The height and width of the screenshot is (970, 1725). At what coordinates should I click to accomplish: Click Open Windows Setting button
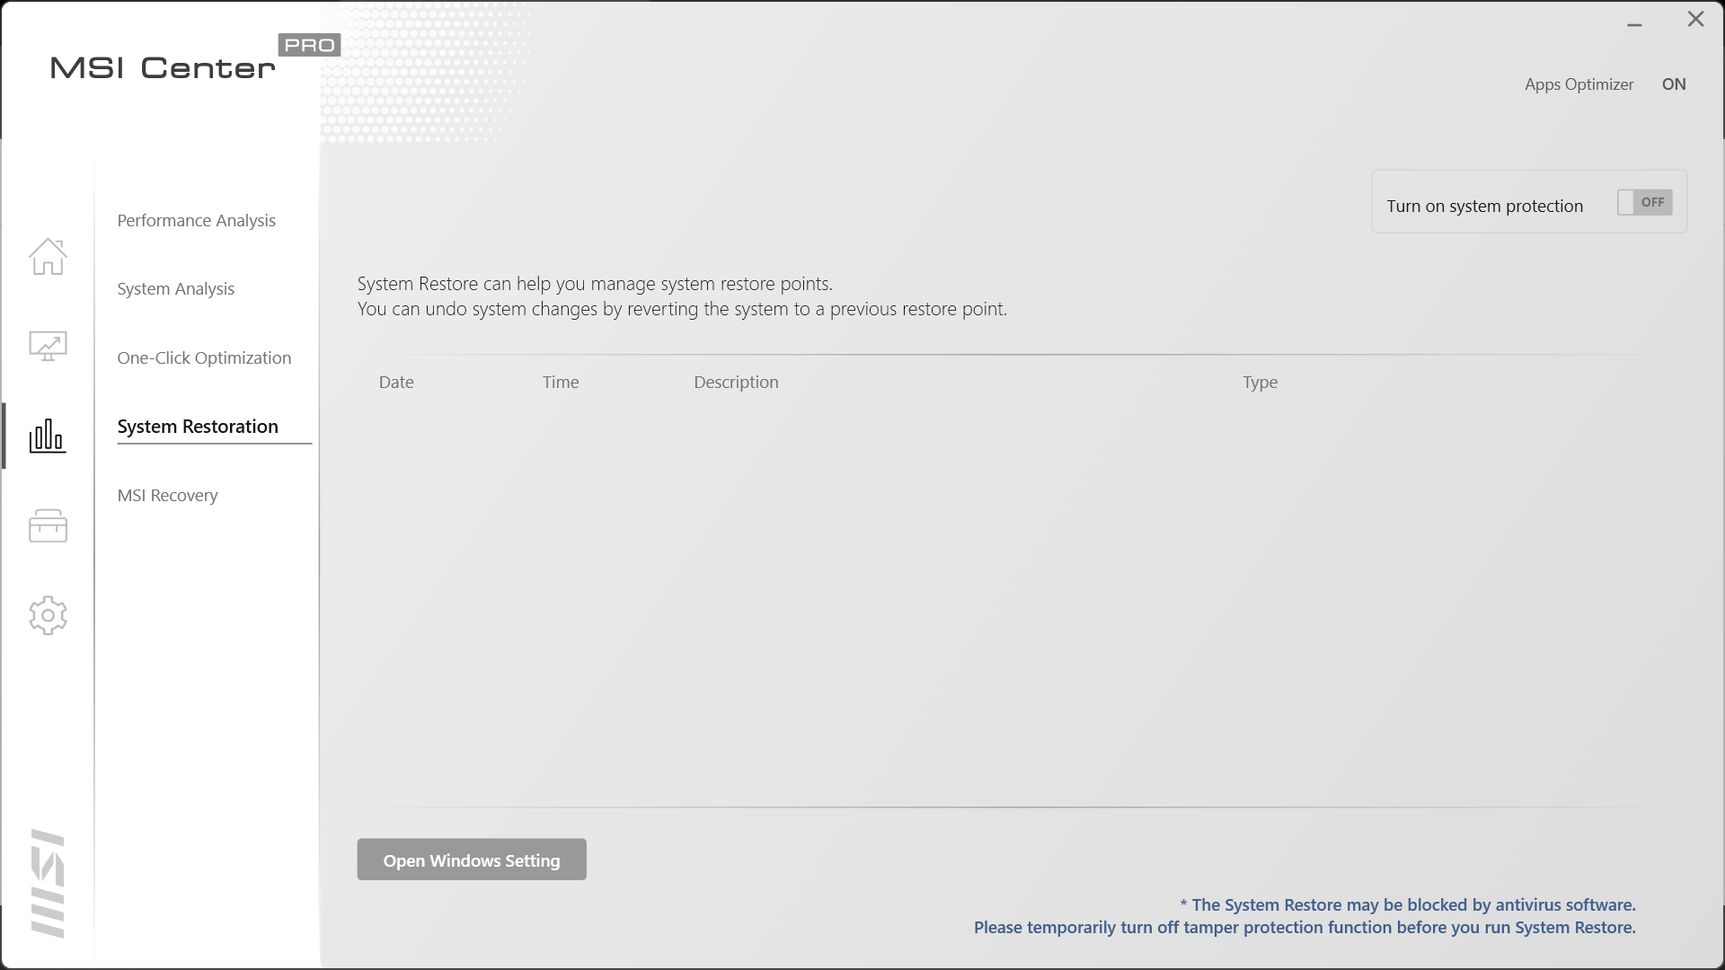[x=472, y=859]
